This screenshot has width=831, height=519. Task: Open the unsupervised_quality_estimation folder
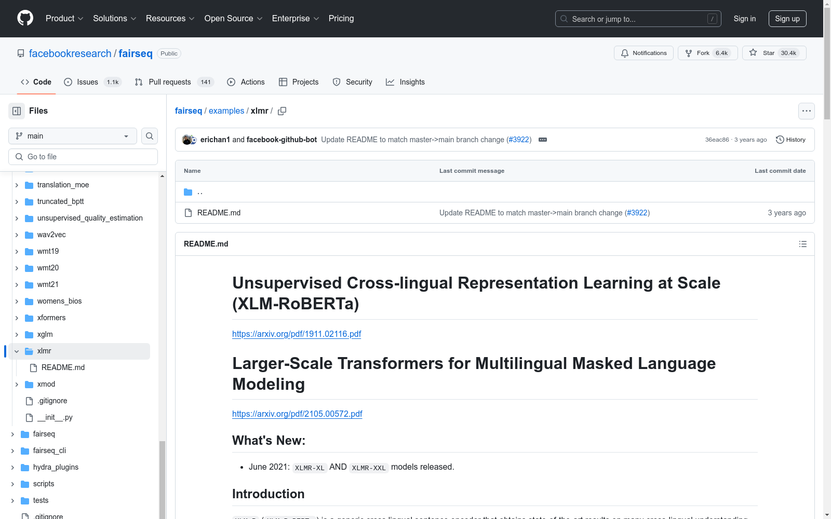pos(90,218)
